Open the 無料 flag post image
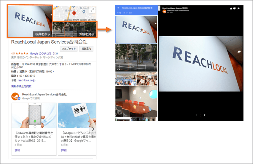253x164 pixels. pyautogui.click(x=77, y=115)
